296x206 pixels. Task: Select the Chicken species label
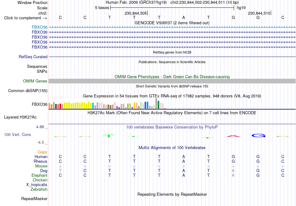tap(40, 180)
